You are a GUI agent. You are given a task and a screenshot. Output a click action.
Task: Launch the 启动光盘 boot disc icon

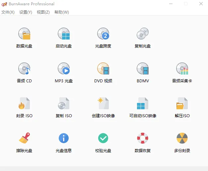(x=64, y=34)
